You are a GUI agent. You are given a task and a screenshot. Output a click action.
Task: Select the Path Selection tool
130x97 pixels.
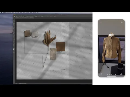click(14, 42)
